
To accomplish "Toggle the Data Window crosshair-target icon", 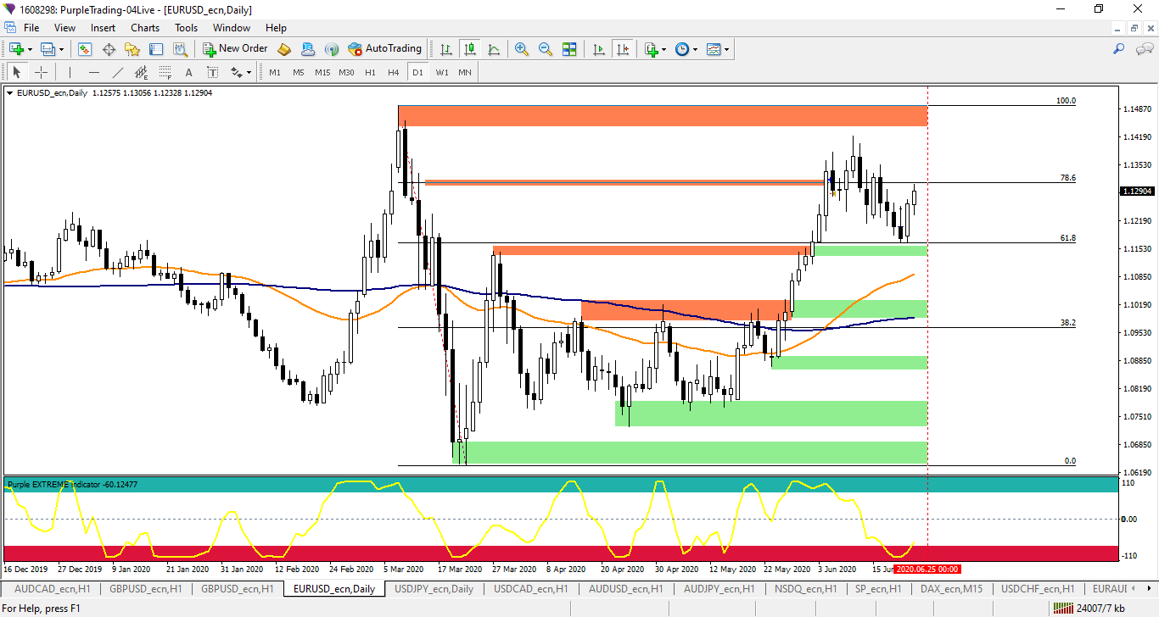I will 109,49.
